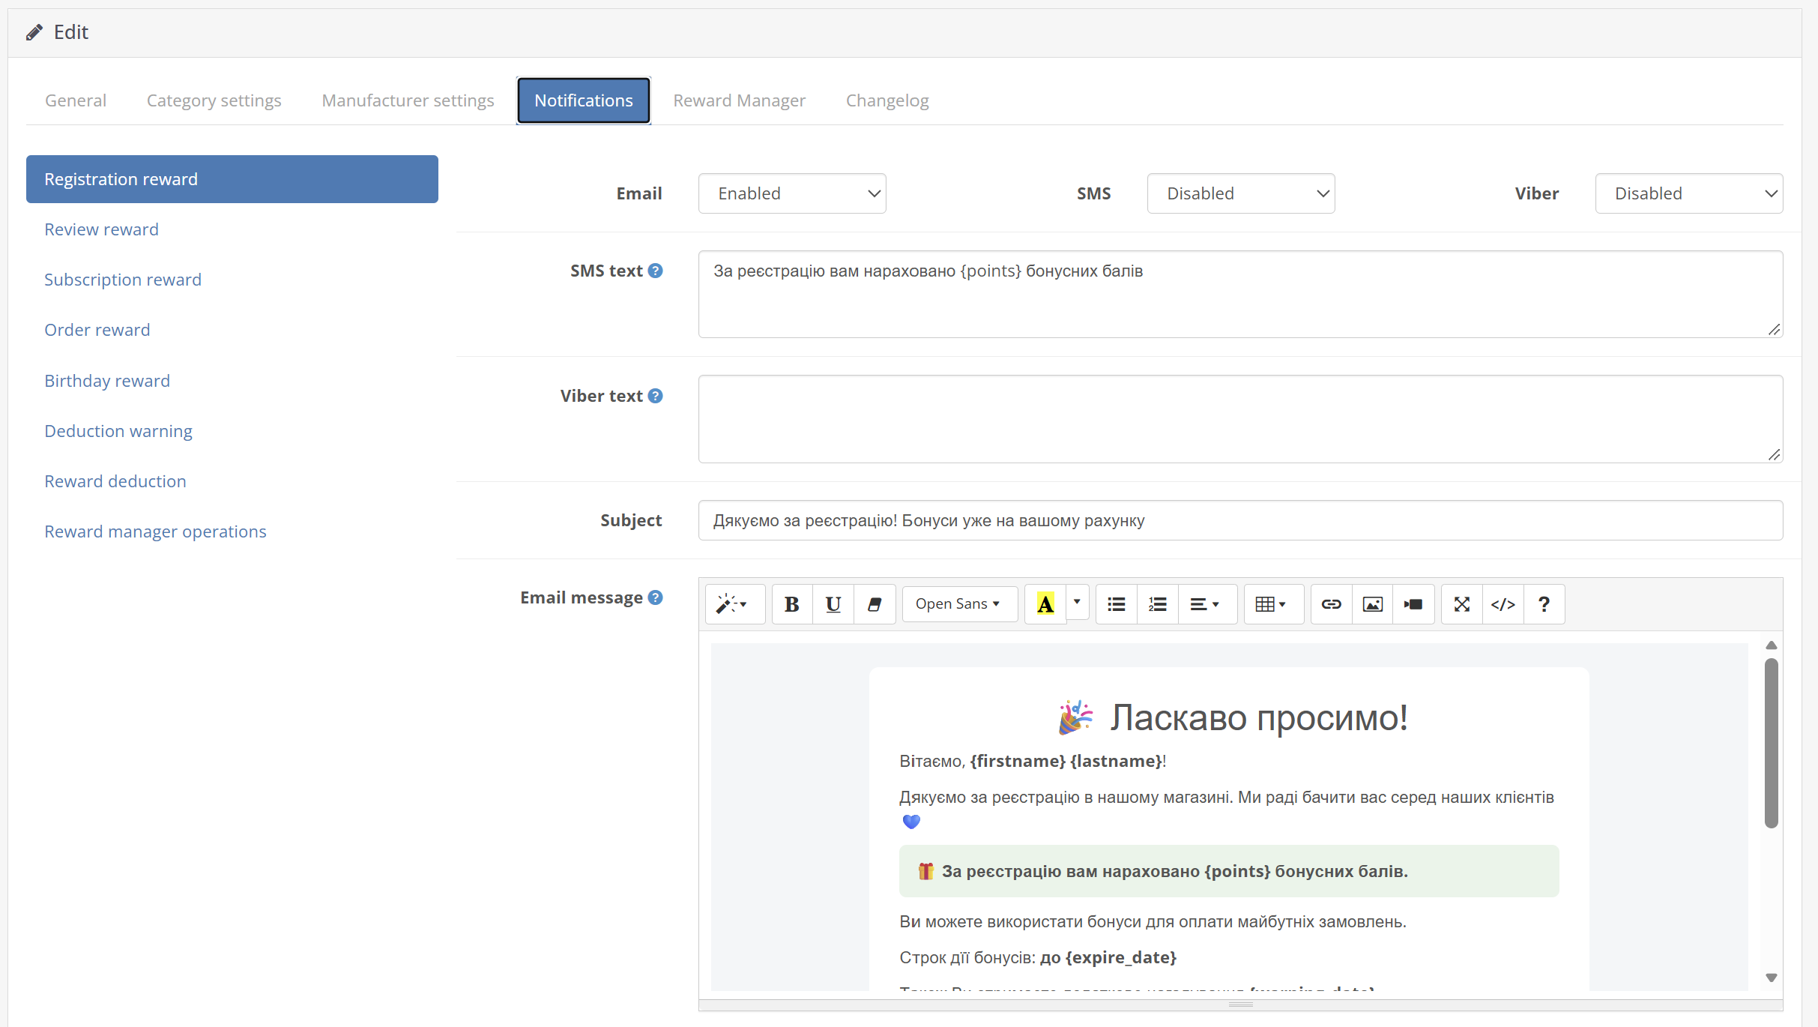Open the editor help icon

point(1544,604)
